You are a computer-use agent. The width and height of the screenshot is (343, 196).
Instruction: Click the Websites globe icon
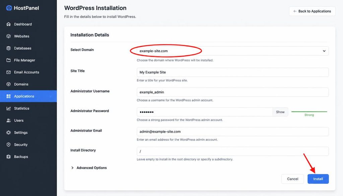pyautogui.click(x=8, y=36)
